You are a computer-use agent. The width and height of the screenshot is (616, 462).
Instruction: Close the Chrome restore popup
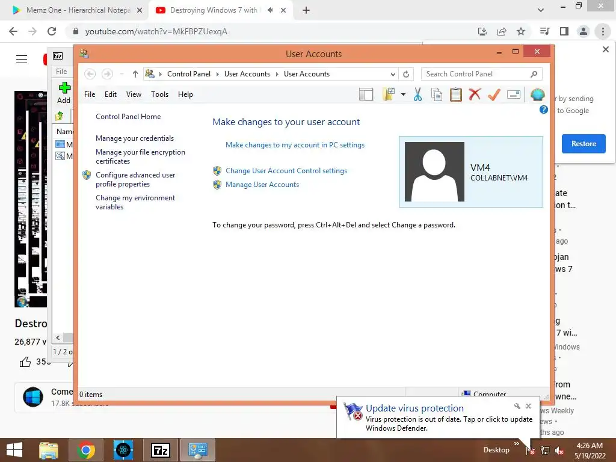(x=605, y=49)
